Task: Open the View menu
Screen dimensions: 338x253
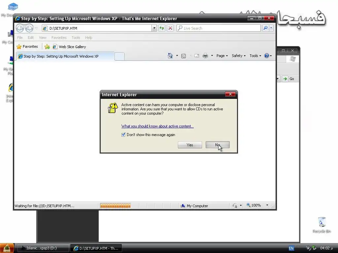Action: tap(43, 38)
